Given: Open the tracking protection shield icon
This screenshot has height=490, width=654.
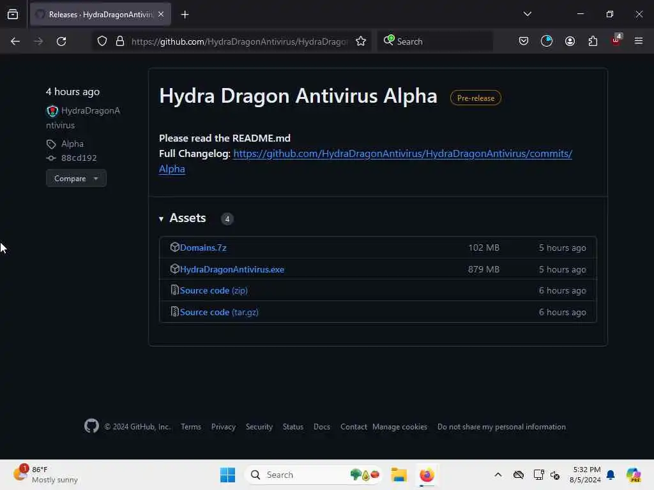Looking at the screenshot, I should coord(102,41).
